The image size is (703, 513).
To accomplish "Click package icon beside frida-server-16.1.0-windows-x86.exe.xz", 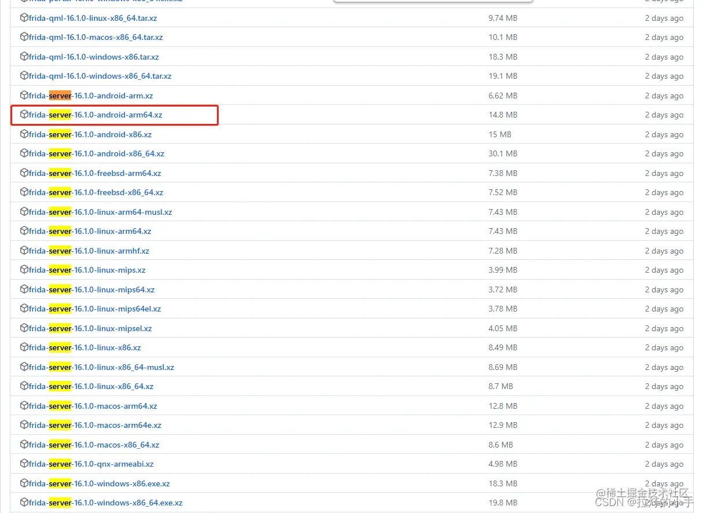I will (24, 483).
